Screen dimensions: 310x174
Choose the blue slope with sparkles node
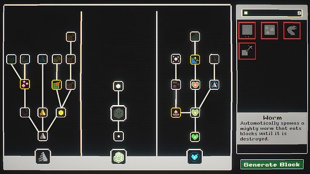[x=195, y=59]
